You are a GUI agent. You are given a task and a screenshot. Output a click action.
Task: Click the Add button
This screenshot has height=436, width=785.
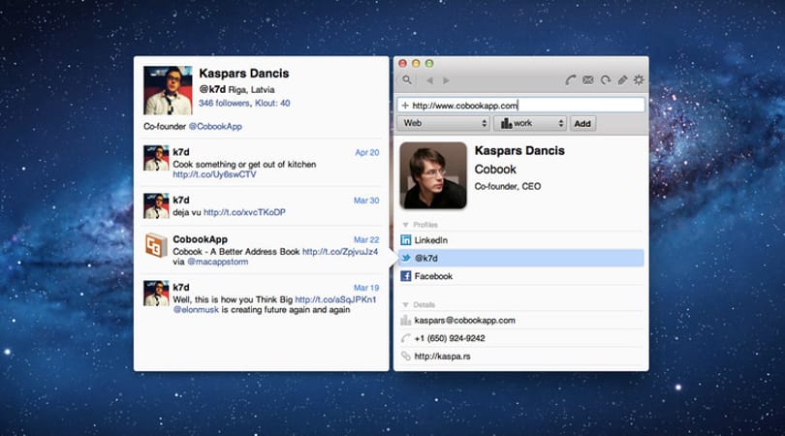click(582, 123)
